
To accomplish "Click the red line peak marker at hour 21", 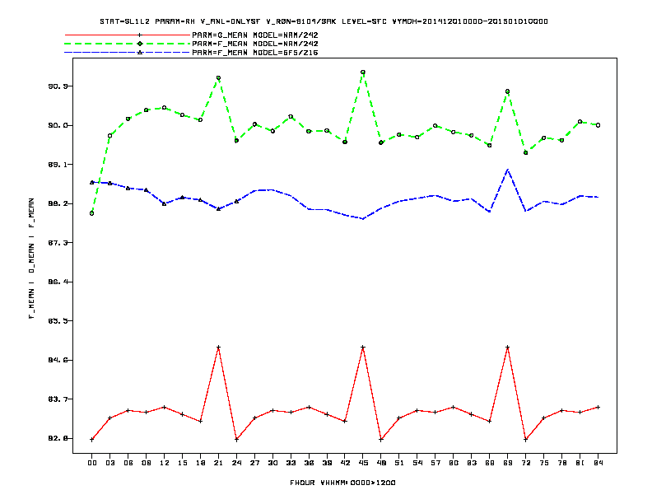I will pos(218,348).
